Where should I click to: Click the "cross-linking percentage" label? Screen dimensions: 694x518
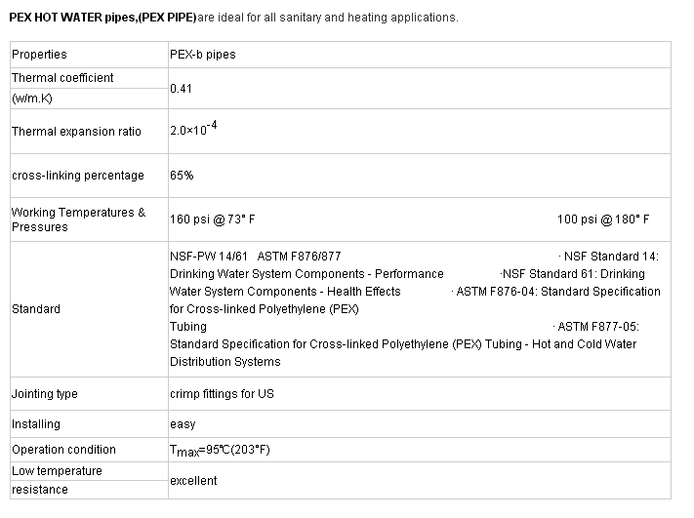pos(78,176)
